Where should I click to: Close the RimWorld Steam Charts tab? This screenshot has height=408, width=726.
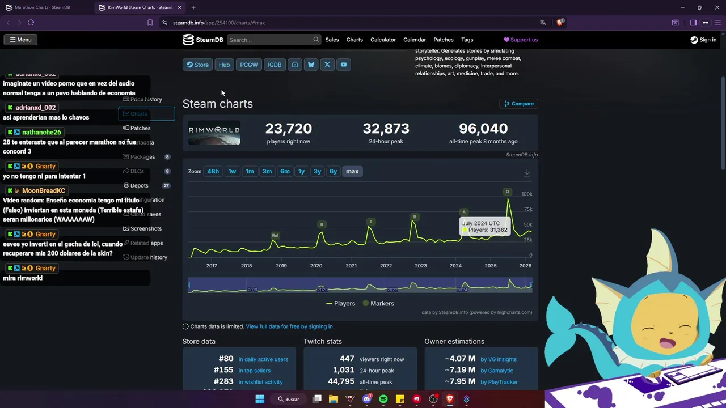pos(180,7)
